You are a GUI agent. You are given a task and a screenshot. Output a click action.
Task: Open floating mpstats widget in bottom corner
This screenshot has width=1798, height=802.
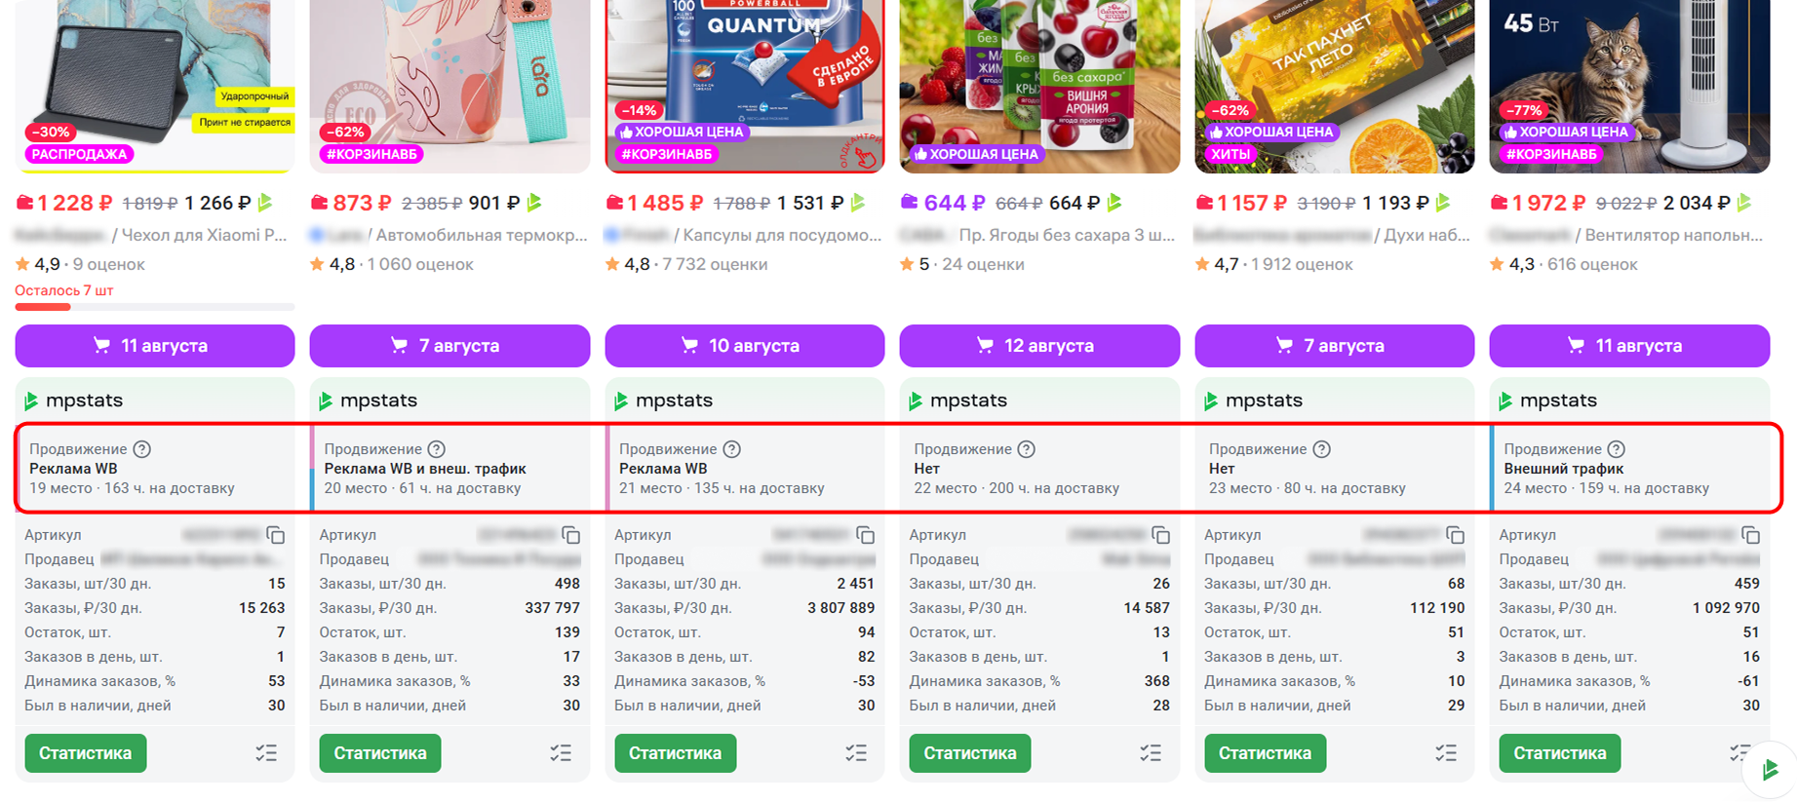click(1771, 770)
